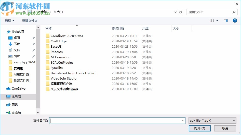
Task: Click the search magnifier icon
Action: [x=234, y=12]
